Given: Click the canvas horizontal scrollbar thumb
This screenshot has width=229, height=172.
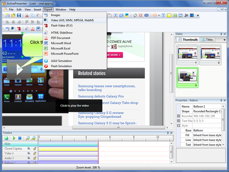Looking at the screenshot, I should point(118,127).
